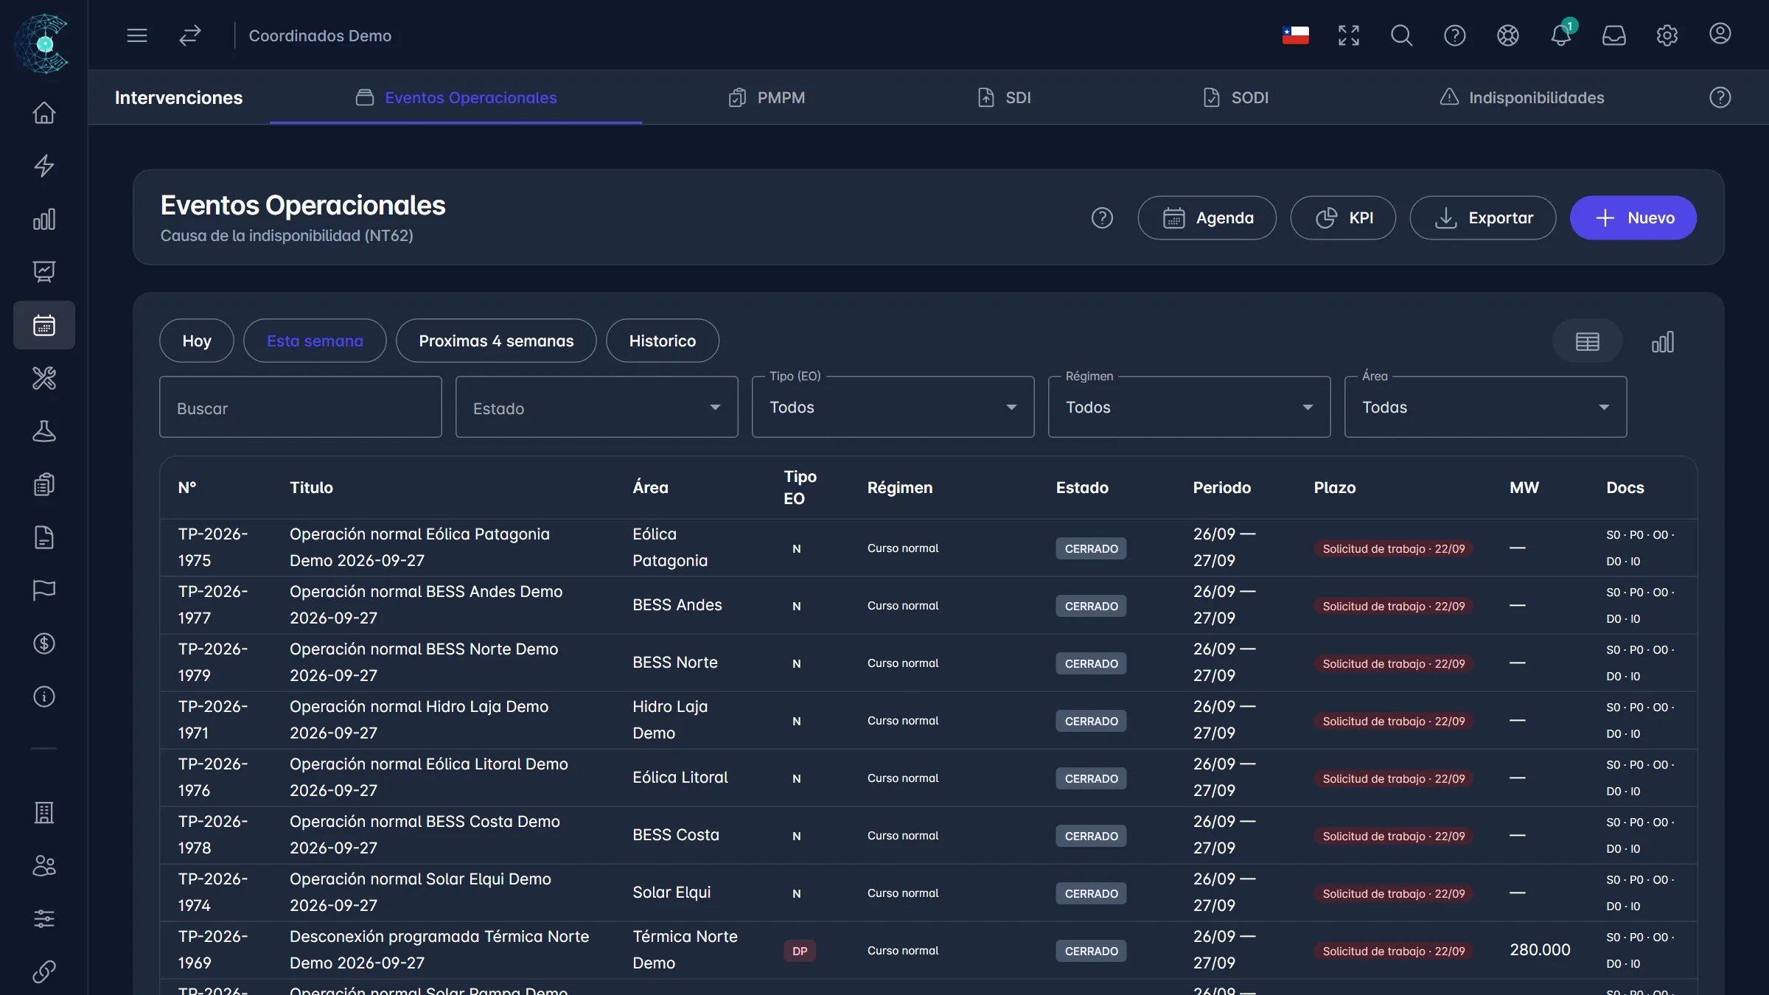Viewport: 1769px width, 995px height.
Task: Click the Buscar search field
Action: point(301,408)
